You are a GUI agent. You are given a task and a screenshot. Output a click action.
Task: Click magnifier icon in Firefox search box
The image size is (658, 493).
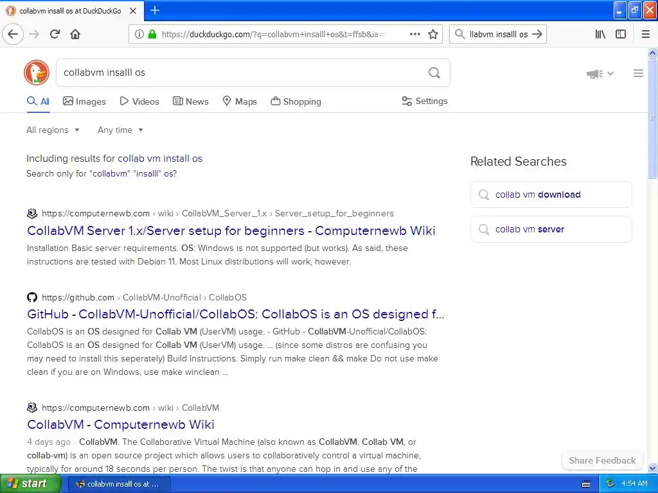pyautogui.click(x=460, y=34)
